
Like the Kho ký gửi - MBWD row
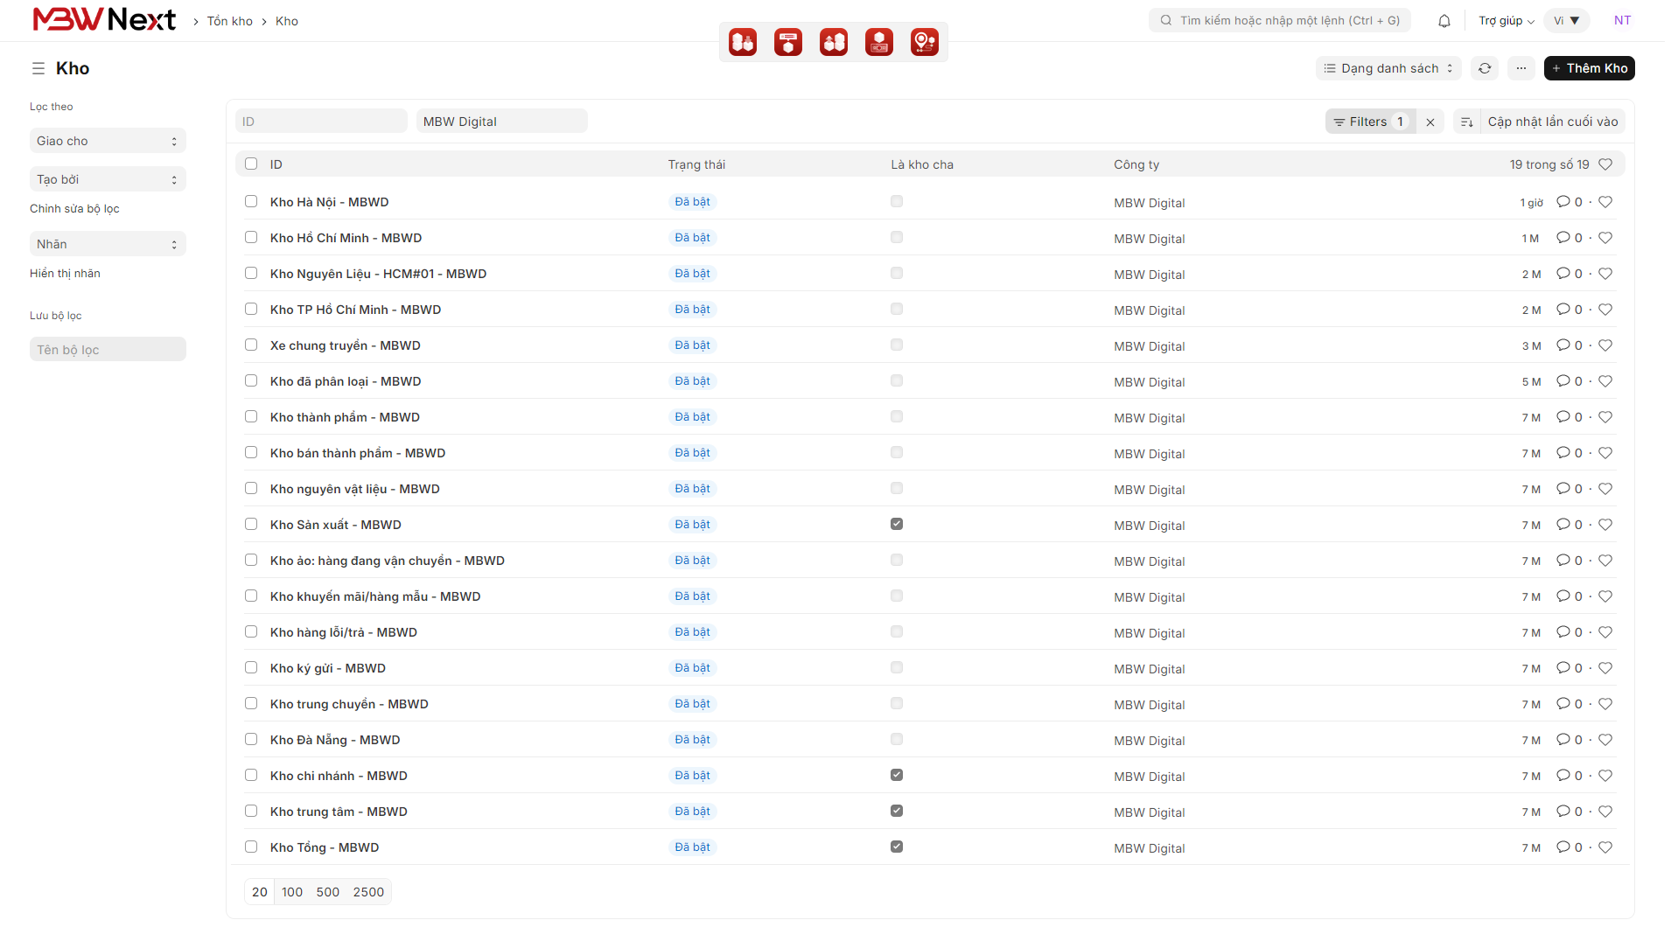pyautogui.click(x=1605, y=668)
